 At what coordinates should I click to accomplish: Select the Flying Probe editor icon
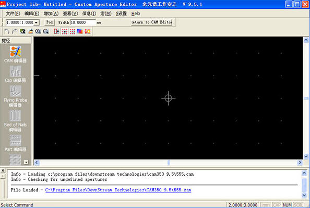click(x=15, y=96)
